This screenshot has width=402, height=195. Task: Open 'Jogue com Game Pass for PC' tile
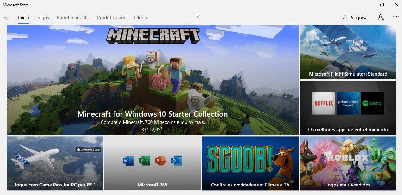point(55,163)
